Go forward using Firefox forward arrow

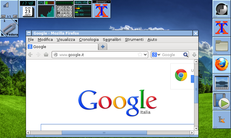(38, 55)
